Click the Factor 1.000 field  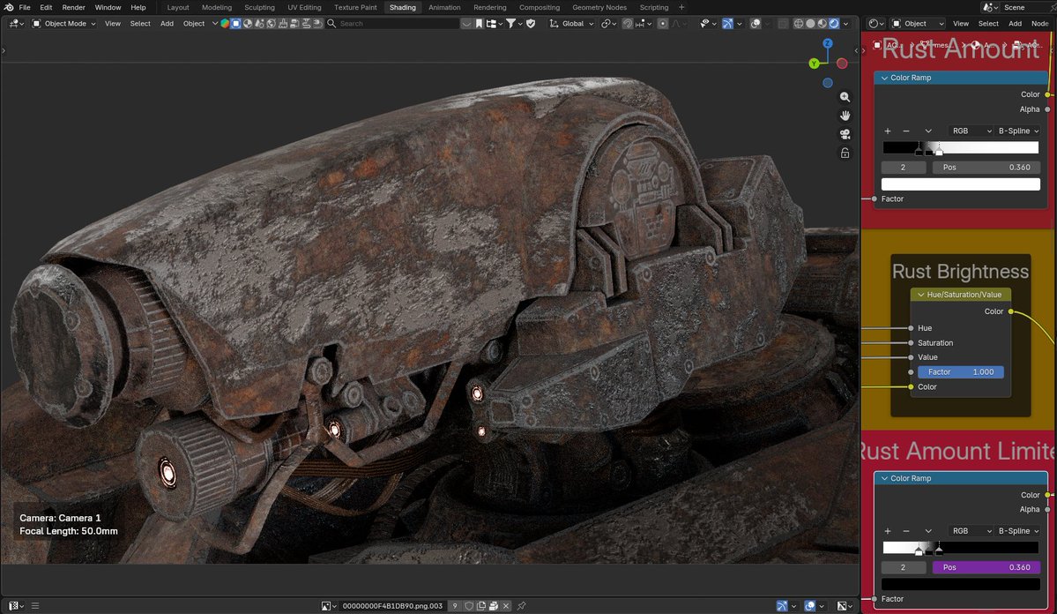pos(960,372)
